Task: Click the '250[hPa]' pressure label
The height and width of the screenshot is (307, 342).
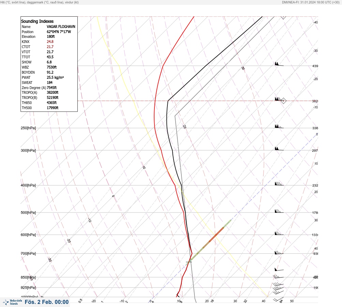Action: [x=28, y=128]
